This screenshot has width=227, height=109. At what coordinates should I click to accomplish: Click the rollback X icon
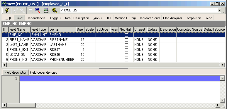pos(23,11)
